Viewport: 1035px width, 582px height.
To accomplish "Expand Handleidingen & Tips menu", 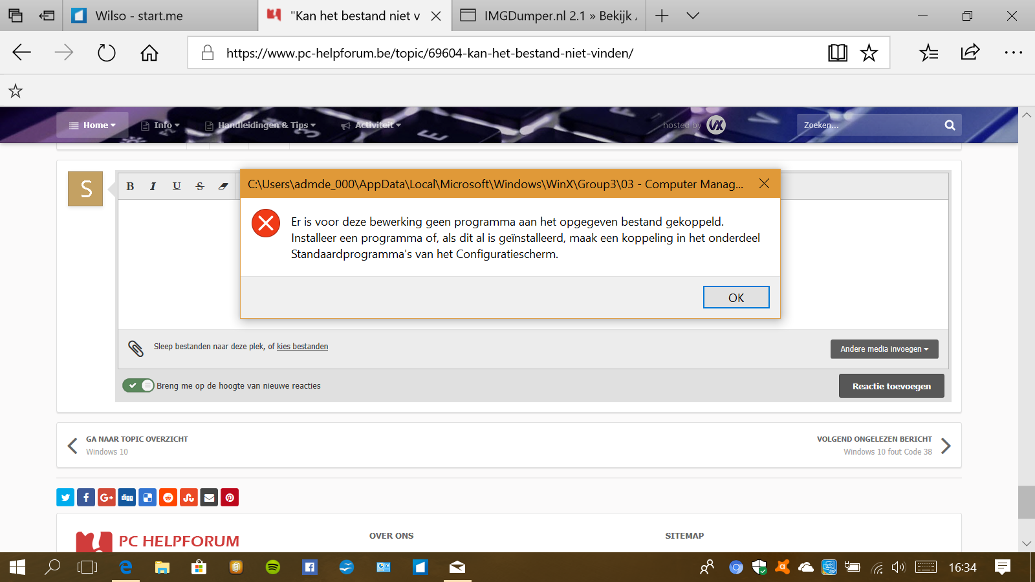I will click(261, 125).
